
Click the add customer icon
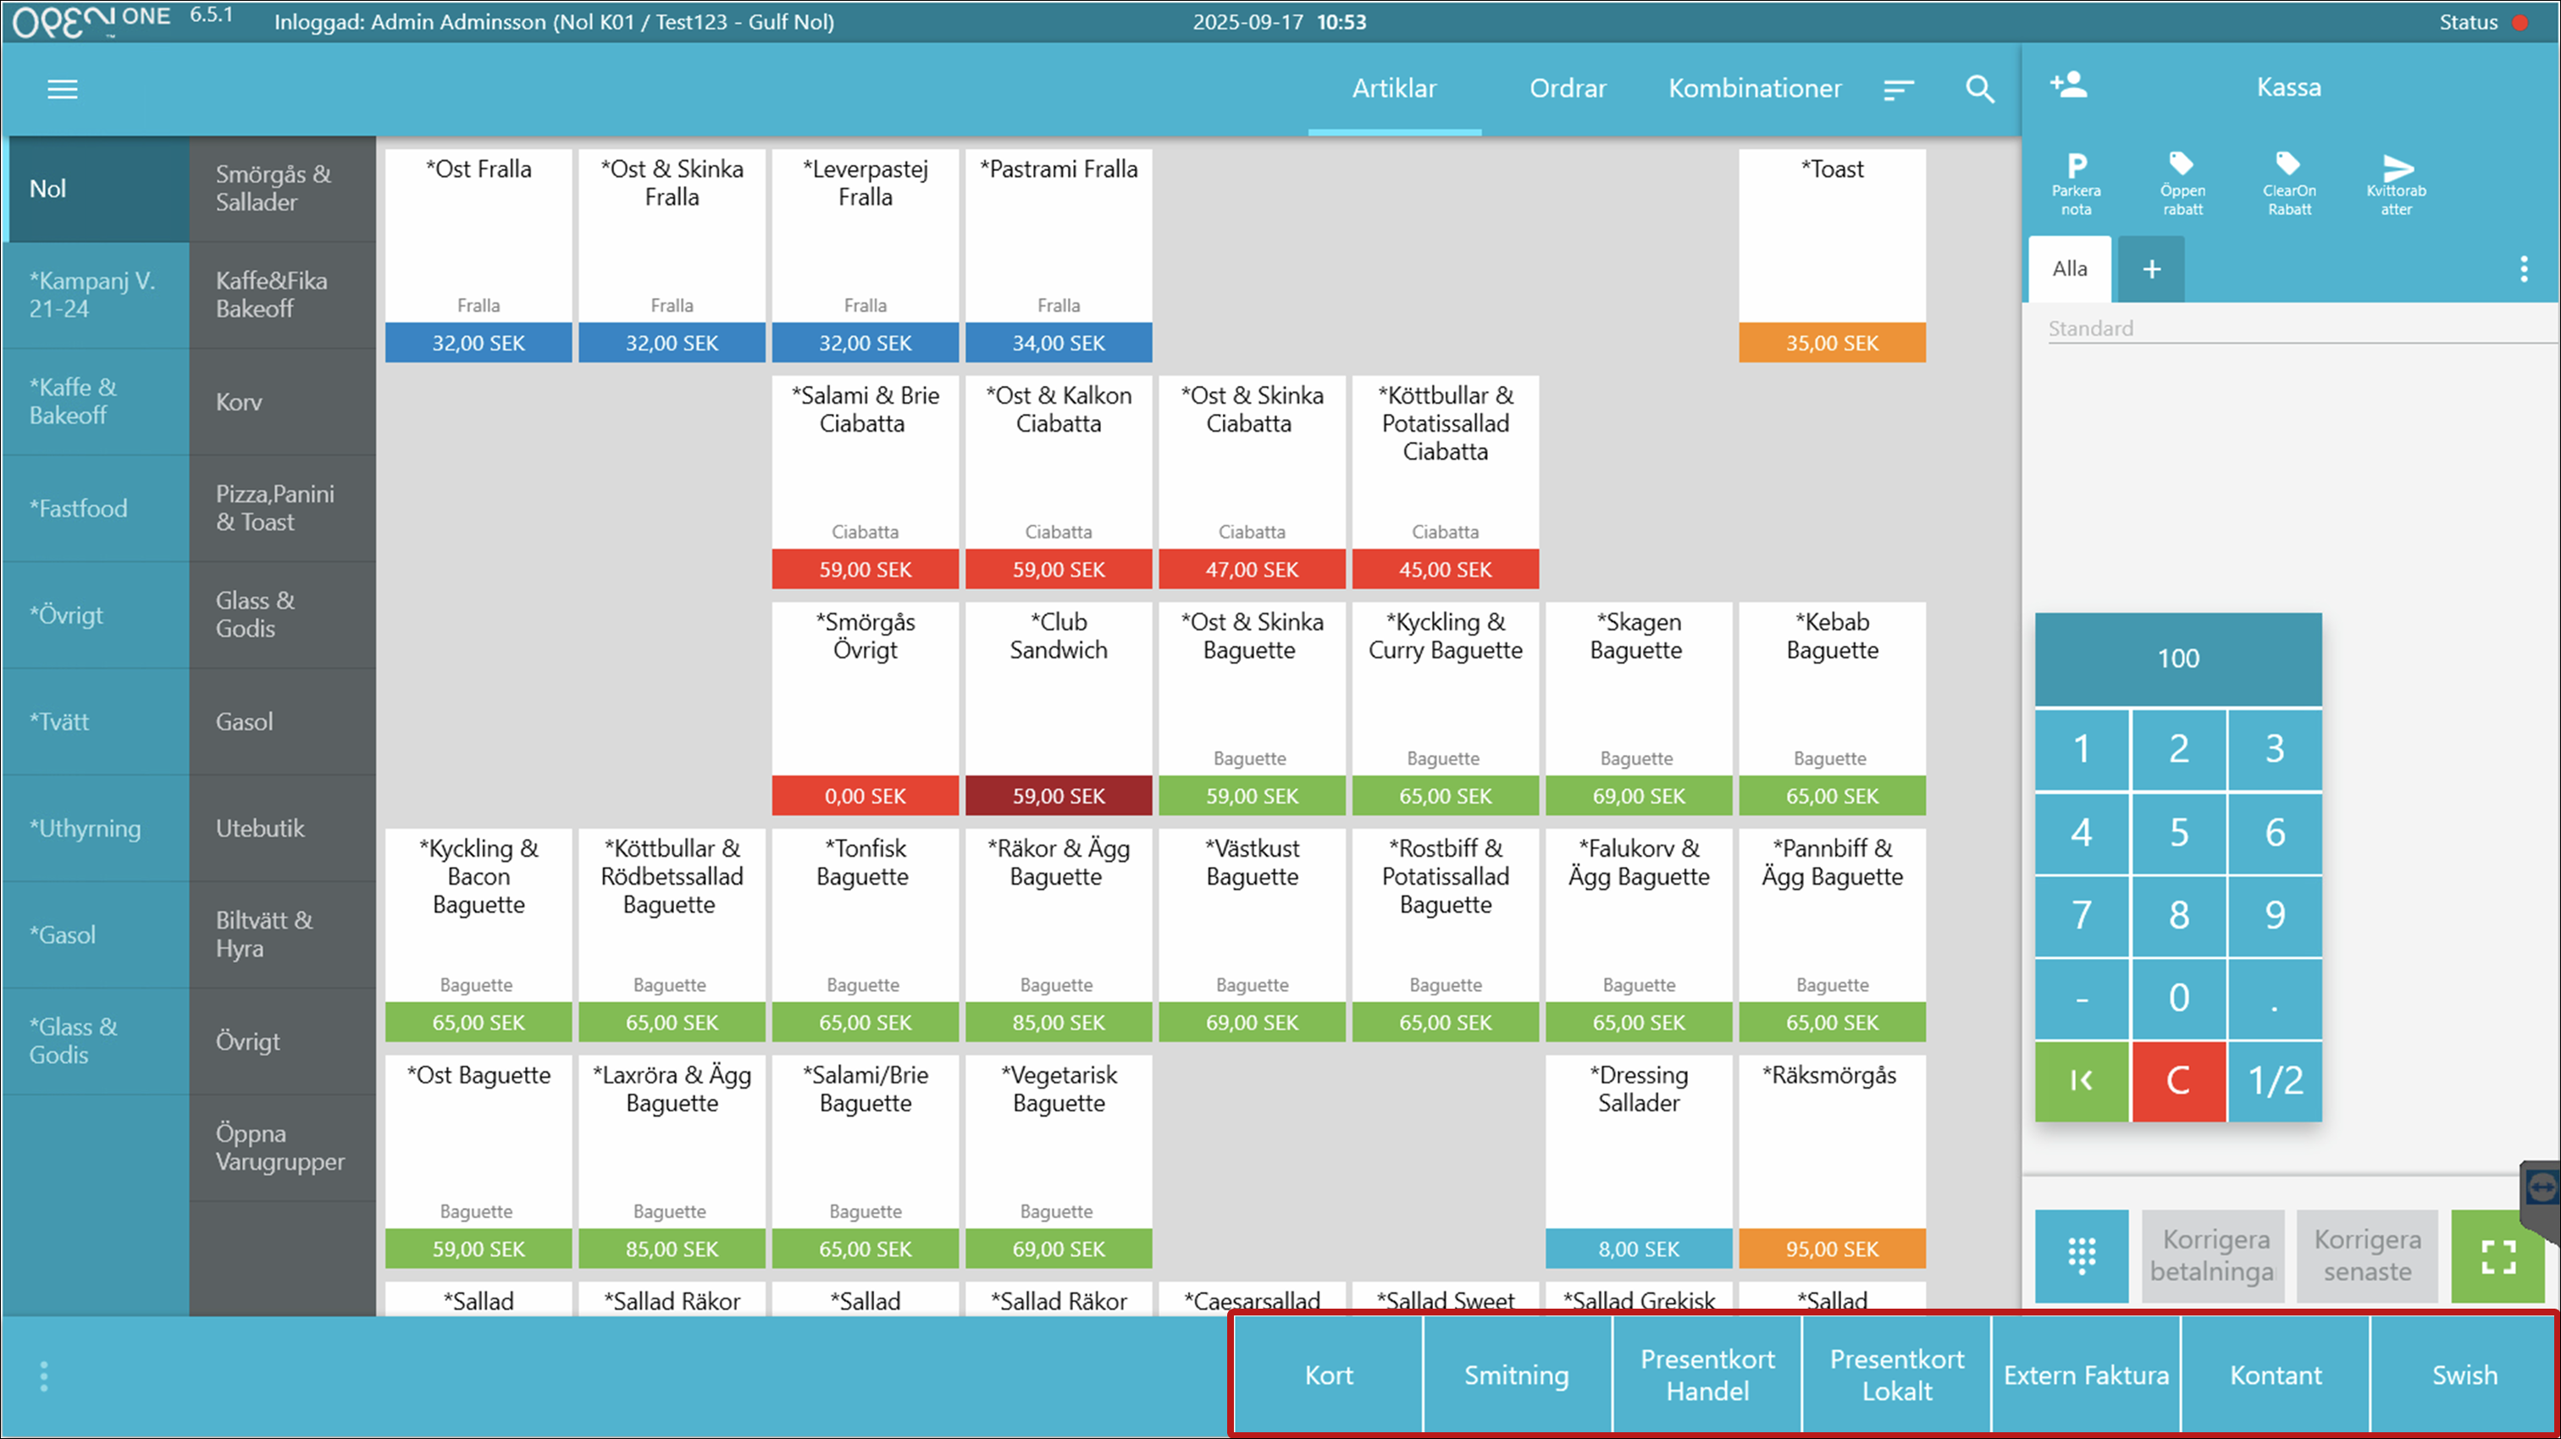click(x=2069, y=85)
